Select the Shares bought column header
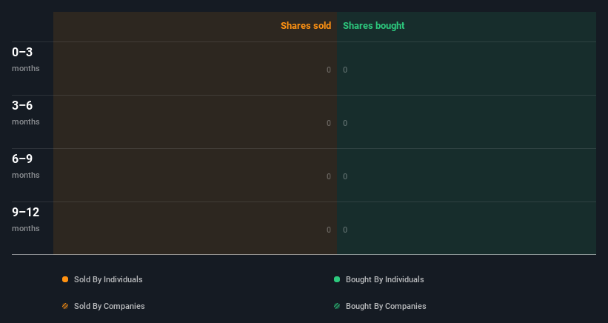 (374, 26)
